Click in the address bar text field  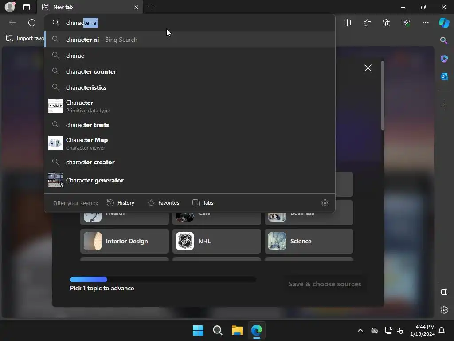[x=190, y=23]
